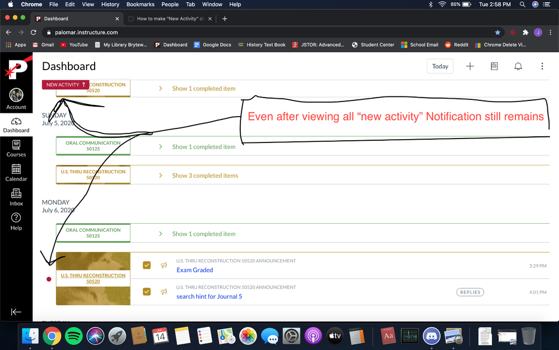Open Monday Oral Communication 50125 course

coord(93,233)
